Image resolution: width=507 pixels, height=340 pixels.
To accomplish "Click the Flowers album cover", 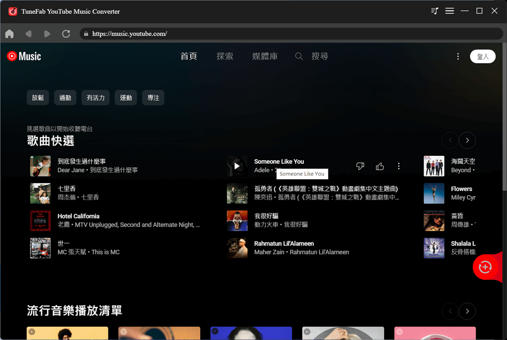I will click(434, 194).
